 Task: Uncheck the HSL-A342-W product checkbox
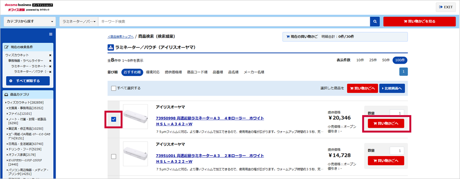coord(114,119)
